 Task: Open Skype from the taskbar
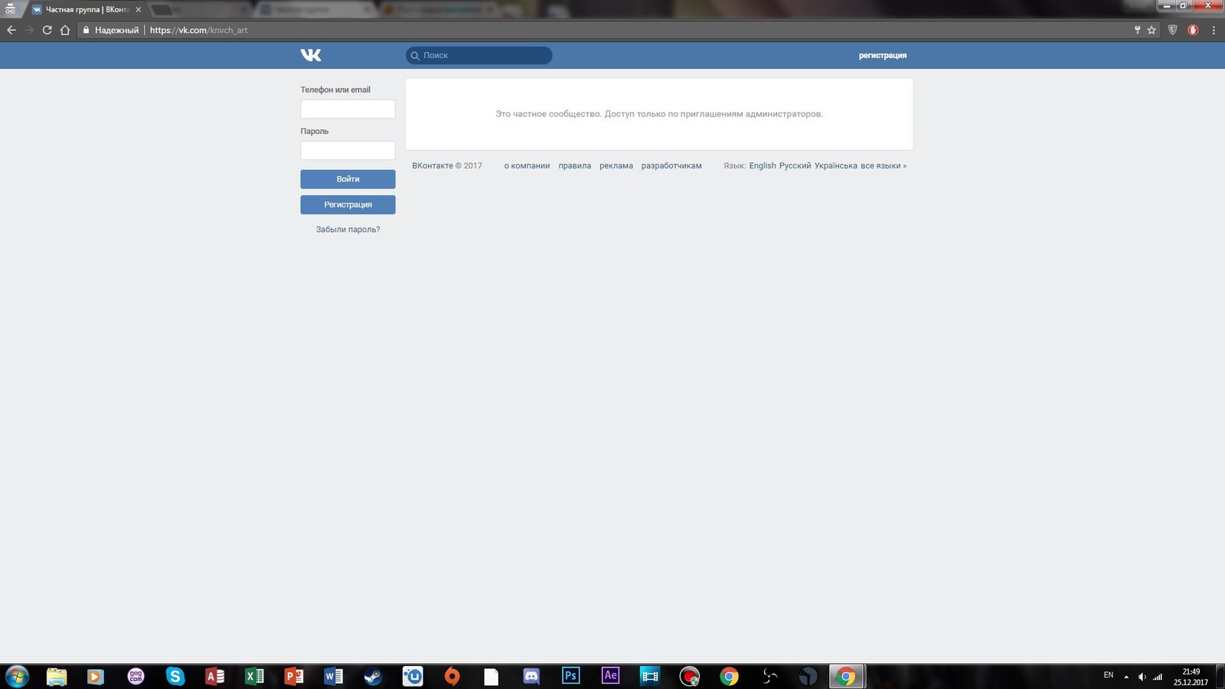(175, 676)
